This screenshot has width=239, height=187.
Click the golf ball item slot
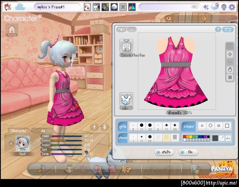click(x=114, y=7)
